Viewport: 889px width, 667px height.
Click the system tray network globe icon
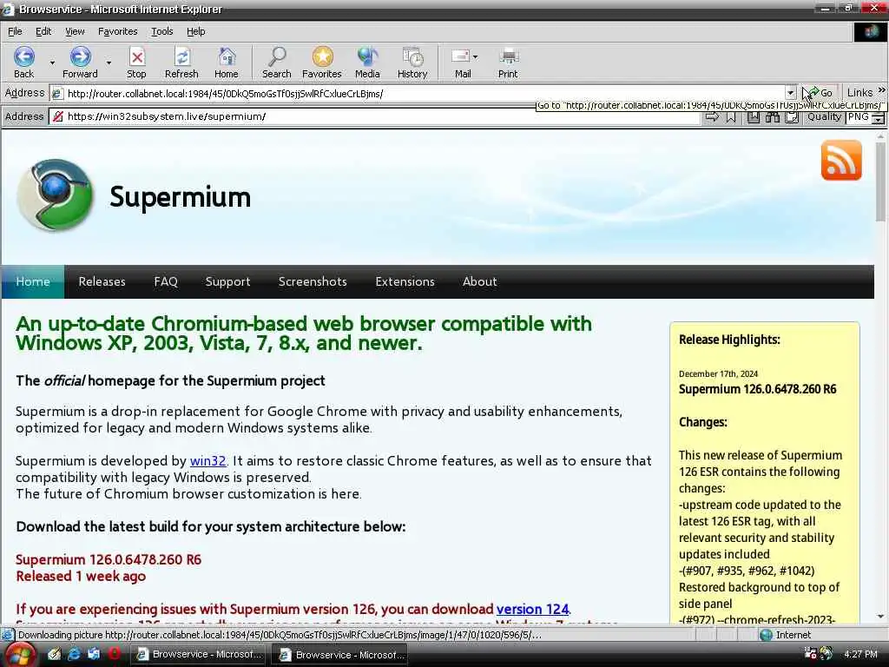point(826,654)
